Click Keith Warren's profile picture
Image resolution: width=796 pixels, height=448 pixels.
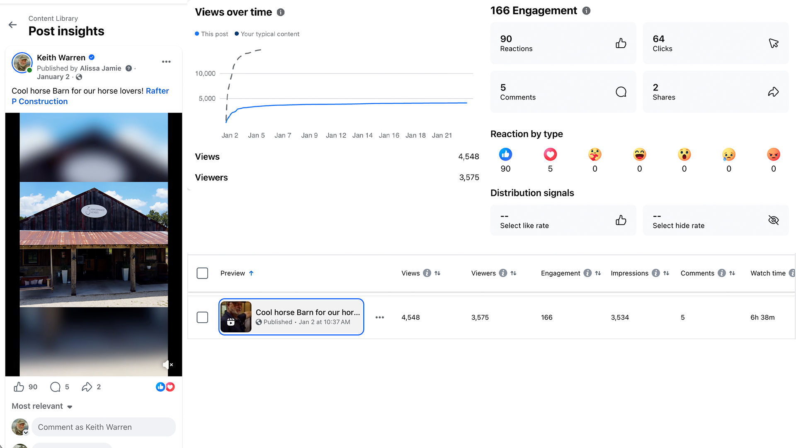click(22, 63)
